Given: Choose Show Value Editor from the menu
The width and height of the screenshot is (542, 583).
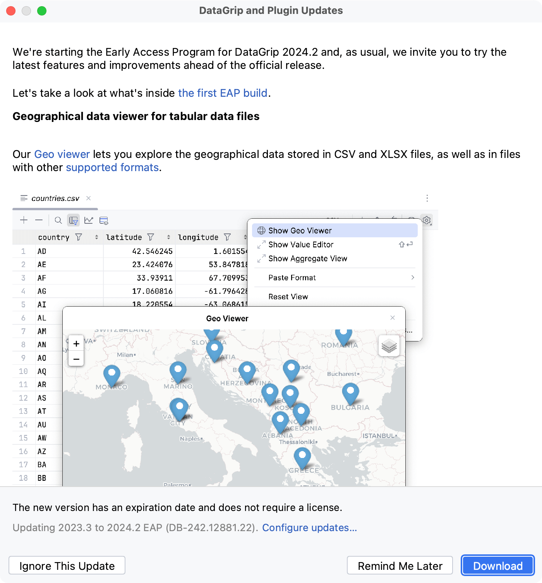Looking at the screenshot, I should [x=301, y=244].
